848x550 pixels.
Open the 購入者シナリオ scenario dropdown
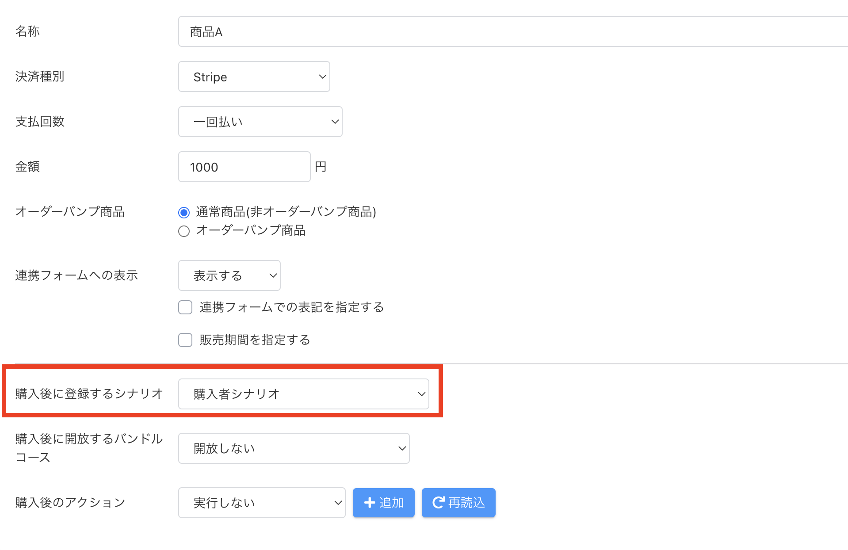[x=303, y=394]
